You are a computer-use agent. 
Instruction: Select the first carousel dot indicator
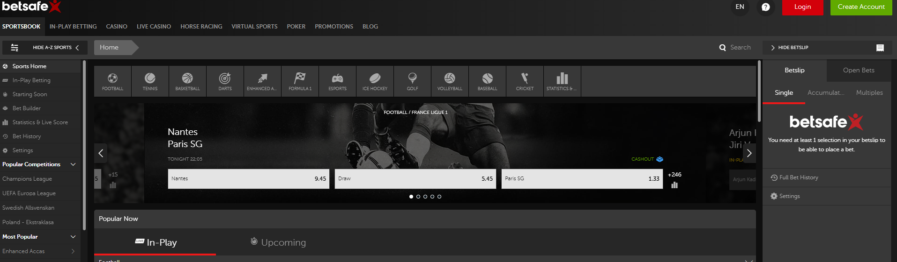[411, 197]
